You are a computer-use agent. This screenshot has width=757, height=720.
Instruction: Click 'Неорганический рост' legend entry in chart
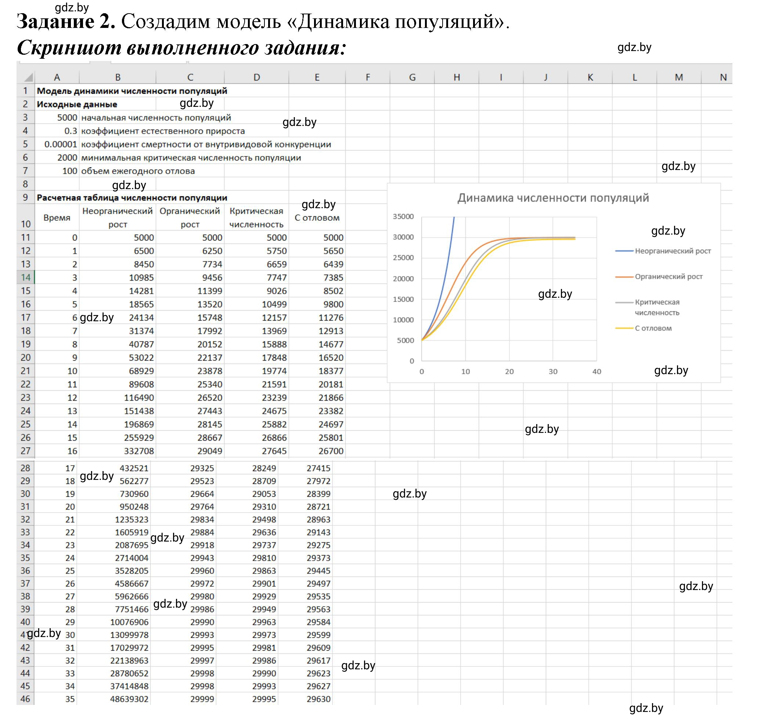pos(663,251)
